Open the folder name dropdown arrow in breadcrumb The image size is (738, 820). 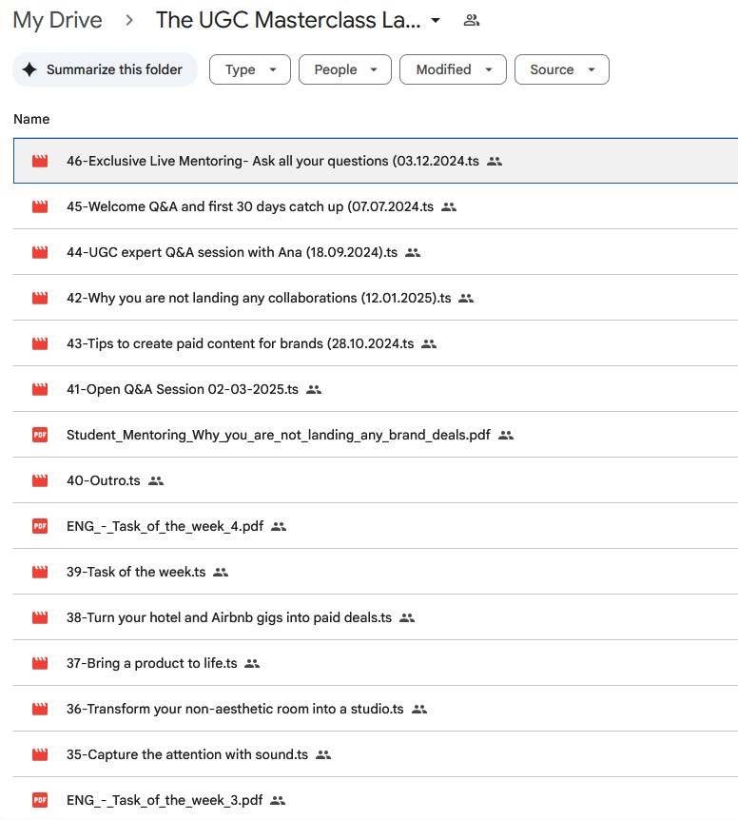(436, 20)
